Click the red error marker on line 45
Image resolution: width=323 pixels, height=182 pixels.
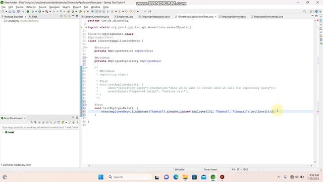(x=82, y=112)
